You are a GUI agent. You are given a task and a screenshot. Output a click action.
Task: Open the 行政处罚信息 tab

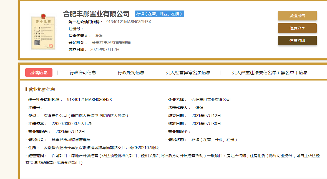pyautogui.click(x=131, y=72)
